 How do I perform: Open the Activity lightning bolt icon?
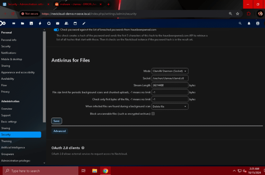point(40,23)
